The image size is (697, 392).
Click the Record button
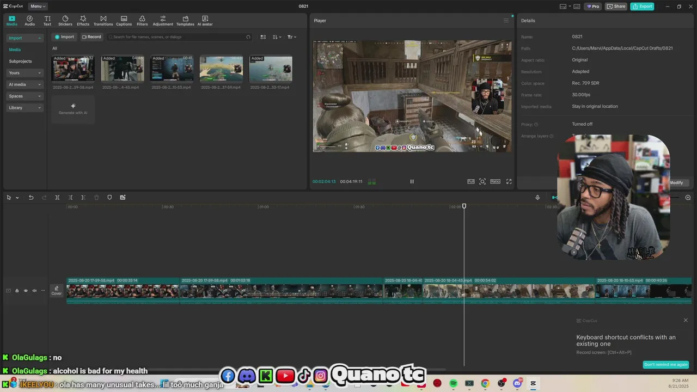point(91,37)
